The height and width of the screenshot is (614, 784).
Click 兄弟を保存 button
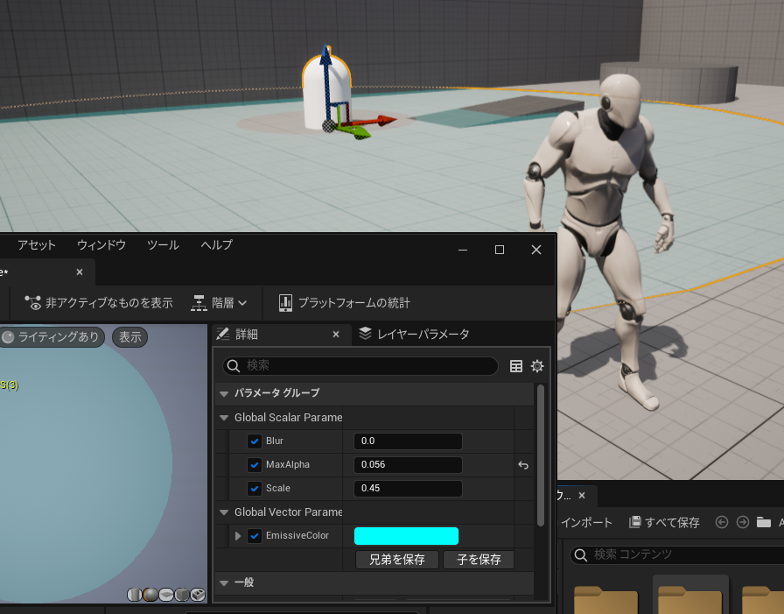397,560
